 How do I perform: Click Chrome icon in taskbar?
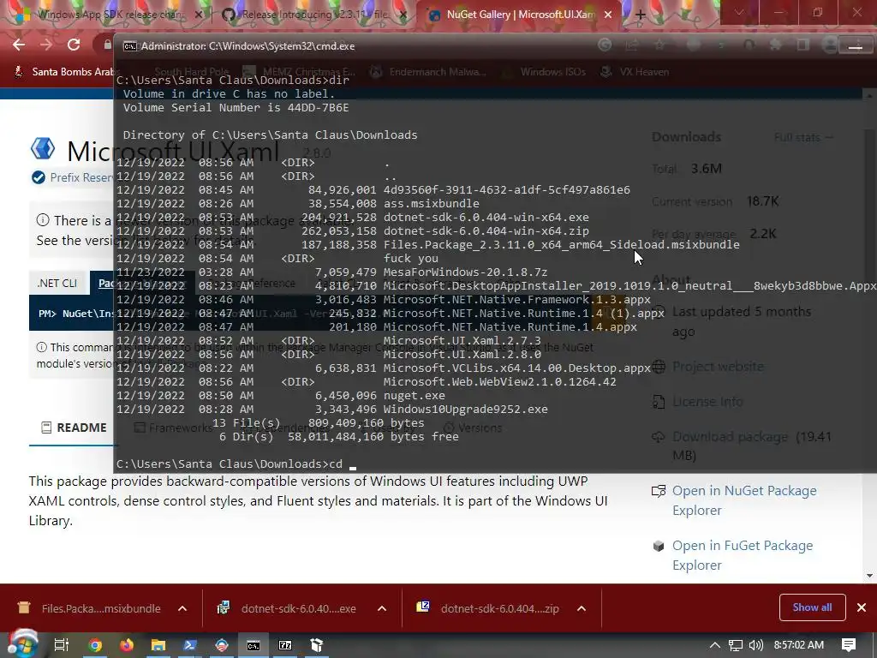click(95, 645)
